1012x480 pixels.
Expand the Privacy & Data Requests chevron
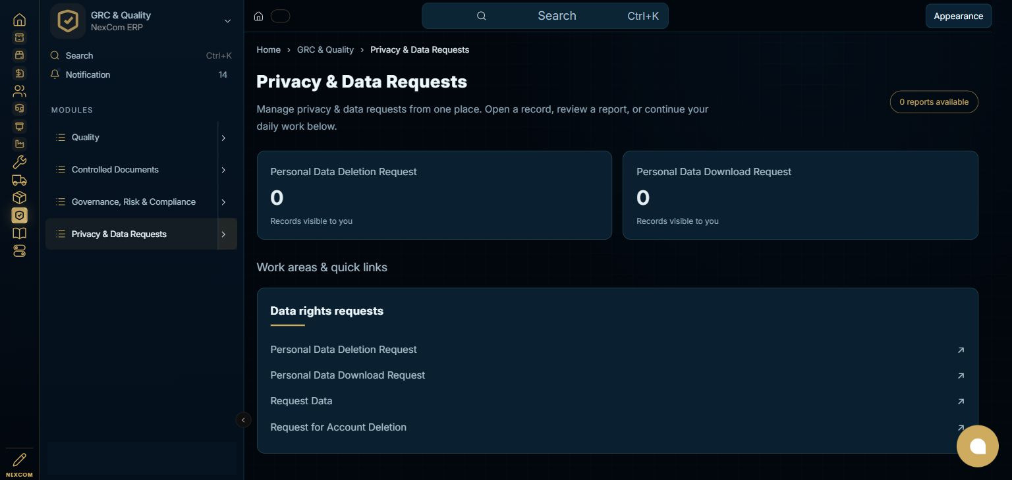[223, 234]
